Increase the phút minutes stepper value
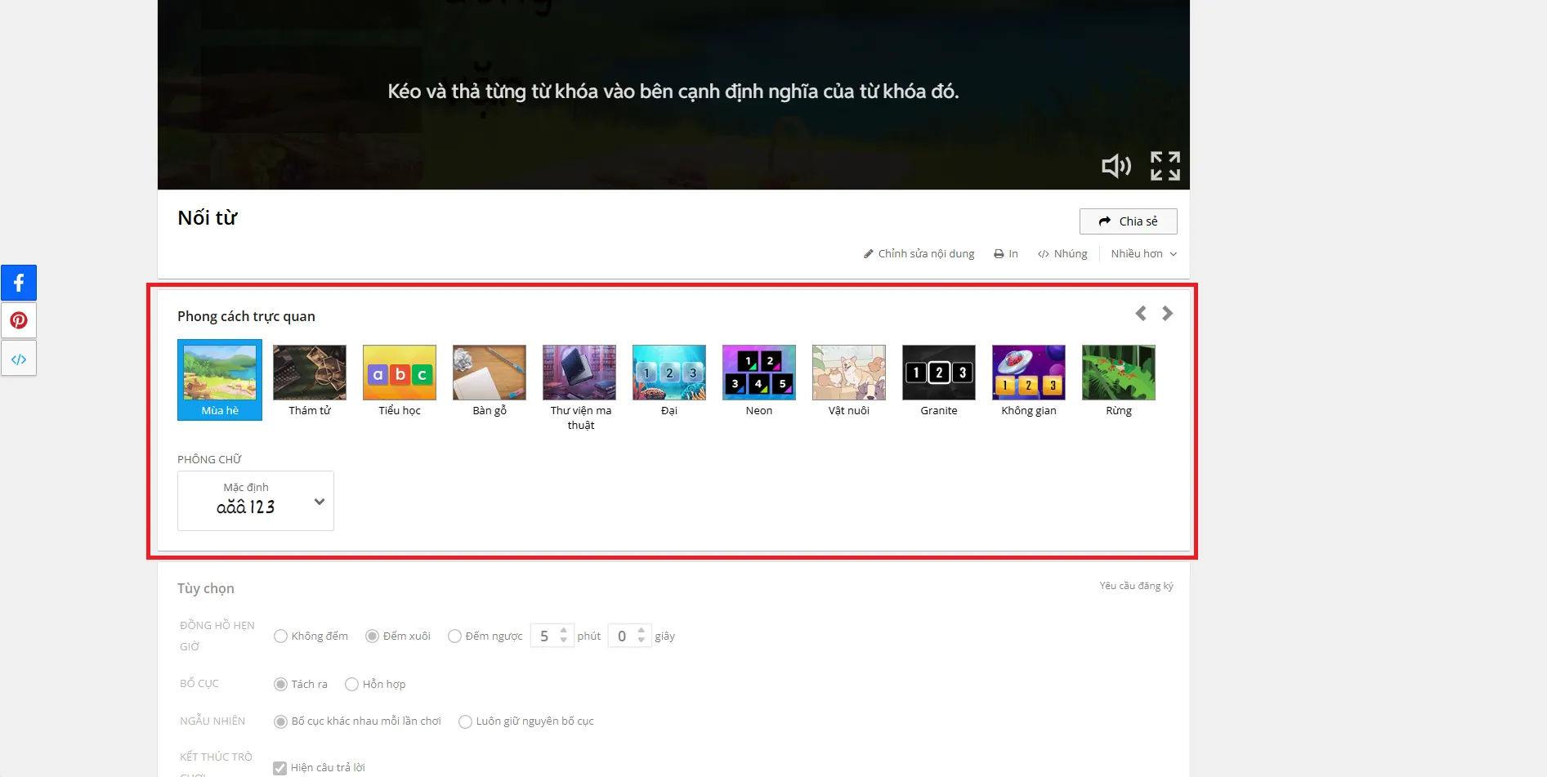Viewport: 1547px width, 777px height. [564, 631]
